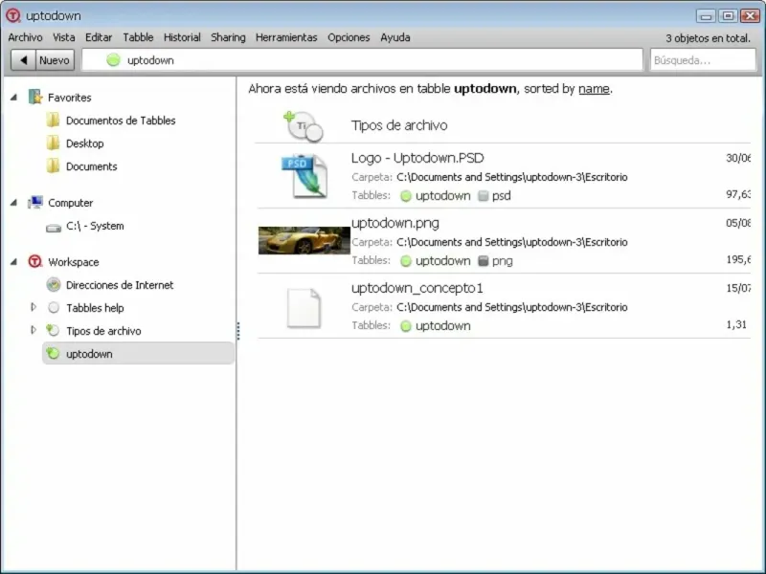Click the Tipos de archivo header bubble icon
The width and height of the screenshot is (766, 574).
304,126
